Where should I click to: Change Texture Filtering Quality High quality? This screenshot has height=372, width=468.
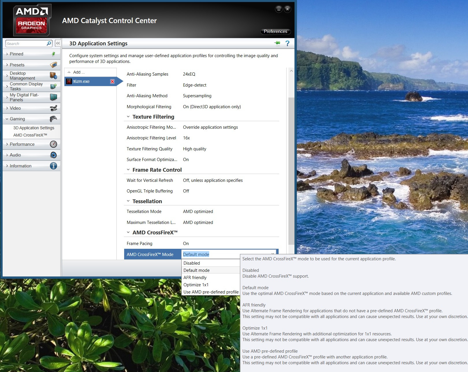coord(195,149)
